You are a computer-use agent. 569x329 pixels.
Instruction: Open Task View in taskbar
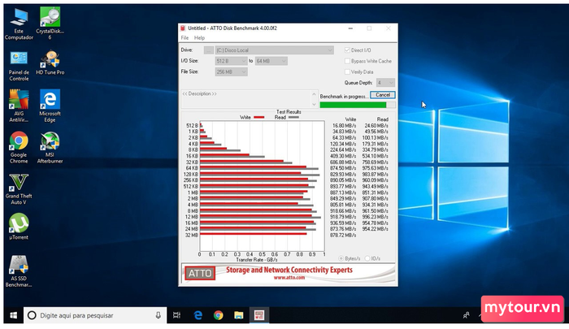[176, 315]
